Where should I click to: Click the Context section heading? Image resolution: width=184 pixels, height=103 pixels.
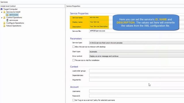74,67
